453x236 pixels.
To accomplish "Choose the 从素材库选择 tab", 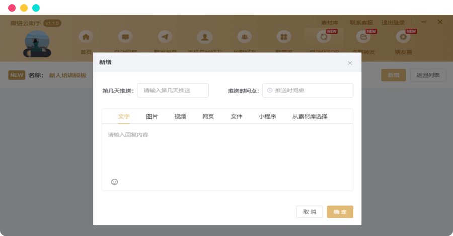I will (310, 116).
